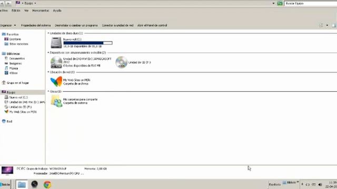337x189 pixels.
Task: Open the Ayuda menu
Action: [57, 10]
